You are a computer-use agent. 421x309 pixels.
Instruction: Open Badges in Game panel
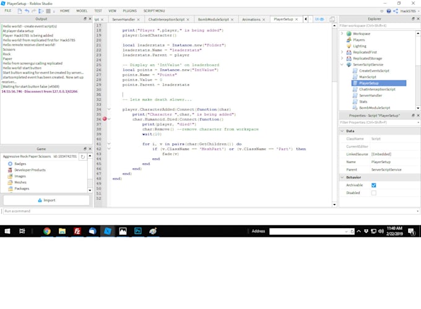[20, 164]
